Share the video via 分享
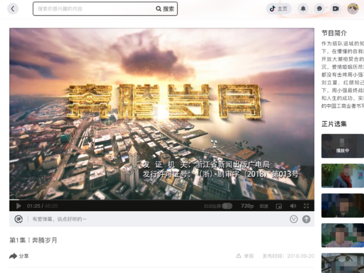 (x=19, y=256)
